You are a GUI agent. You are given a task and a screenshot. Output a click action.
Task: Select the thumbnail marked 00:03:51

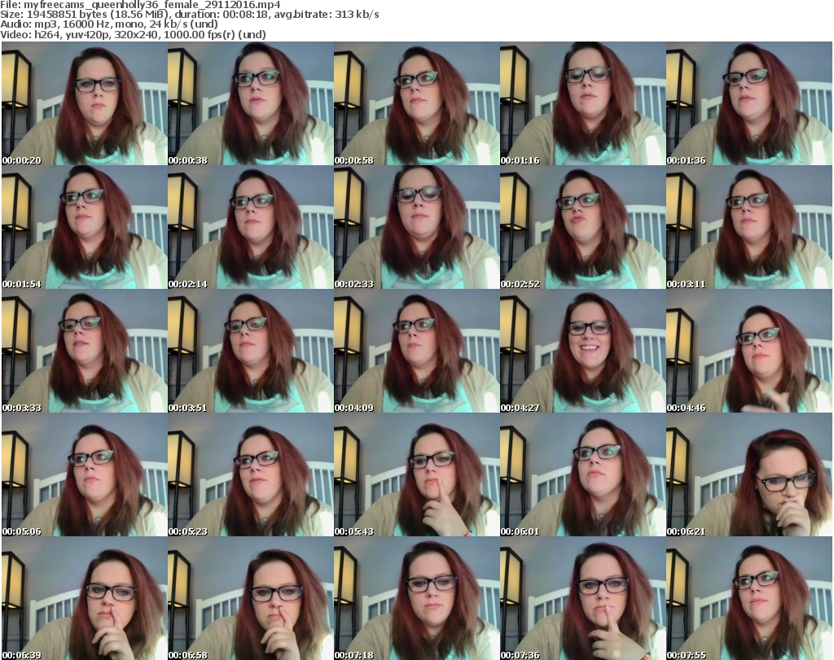point(250,351)
